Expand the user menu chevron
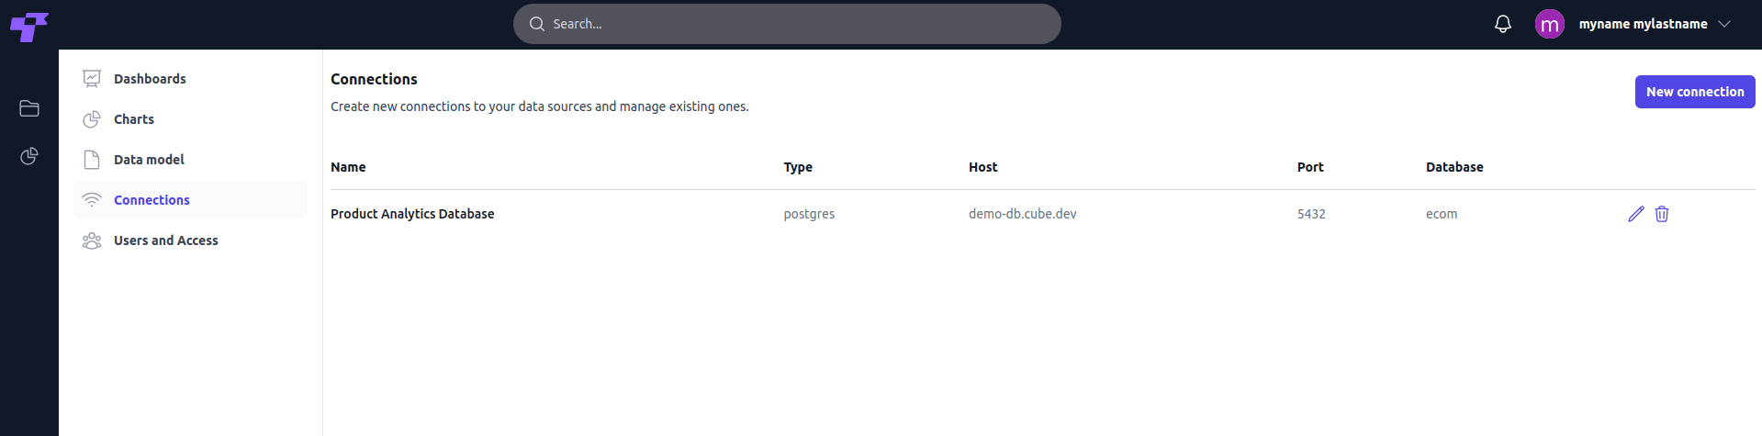Screen dimensions: 1762x436 tap(1724, 24)
